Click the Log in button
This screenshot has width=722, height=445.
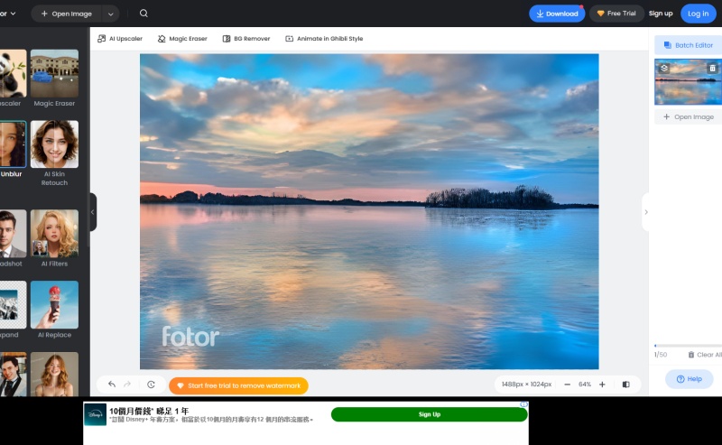tap(698, 14)
